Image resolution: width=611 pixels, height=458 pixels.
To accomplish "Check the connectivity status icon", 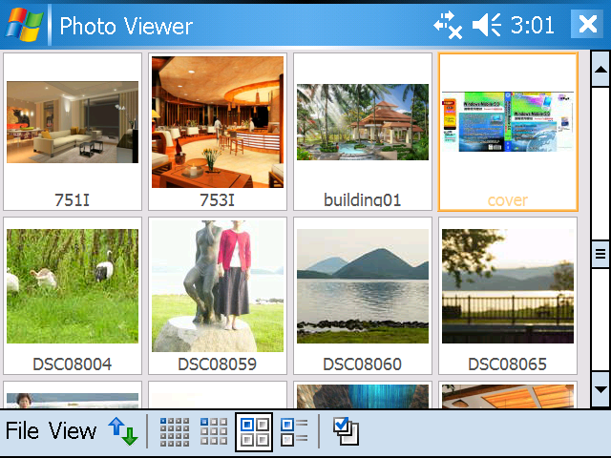I will point(448,26).
